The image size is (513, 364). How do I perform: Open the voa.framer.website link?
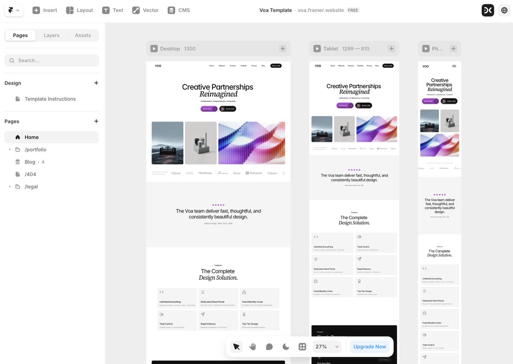click(x=321, y=10)
